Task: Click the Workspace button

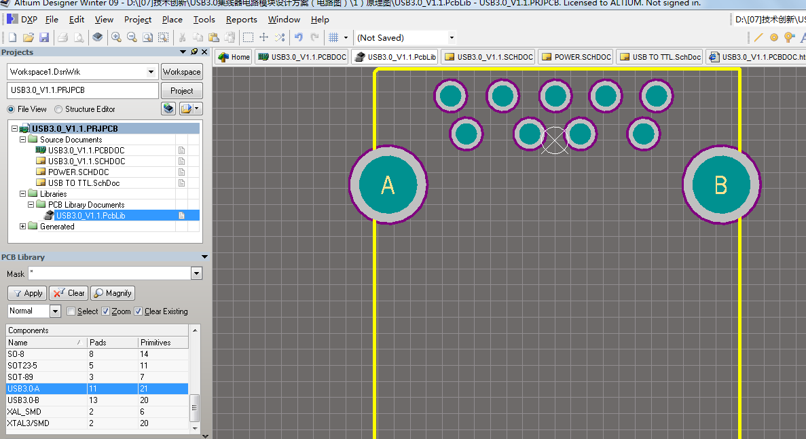Action: 181,72
